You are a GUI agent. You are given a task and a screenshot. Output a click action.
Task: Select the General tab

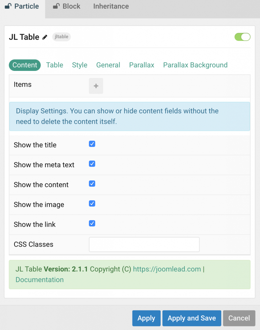coord(108,65)
